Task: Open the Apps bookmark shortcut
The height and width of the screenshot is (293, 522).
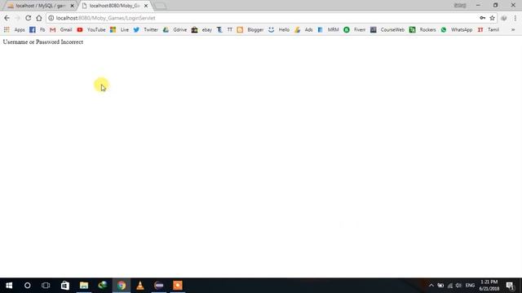Action: [15, 29]
